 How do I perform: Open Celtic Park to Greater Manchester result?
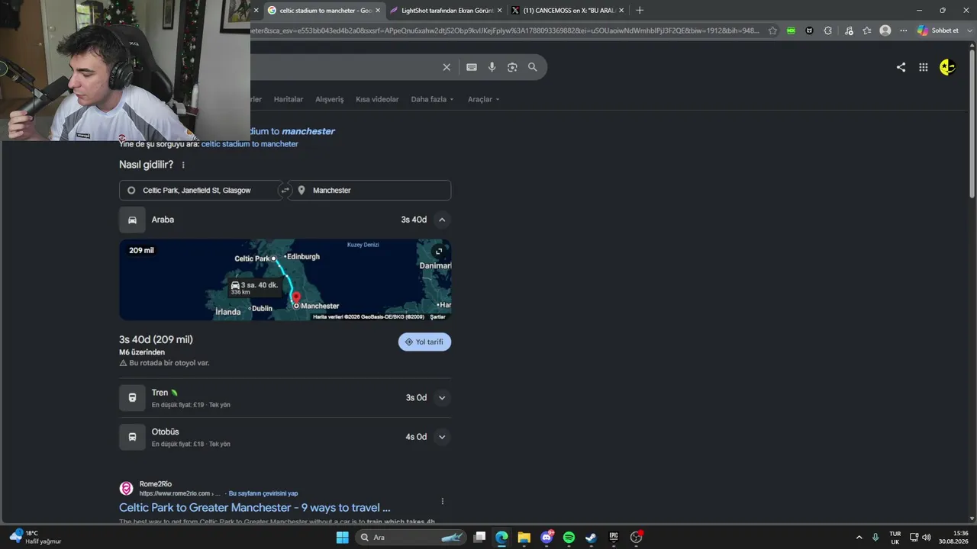255,508
